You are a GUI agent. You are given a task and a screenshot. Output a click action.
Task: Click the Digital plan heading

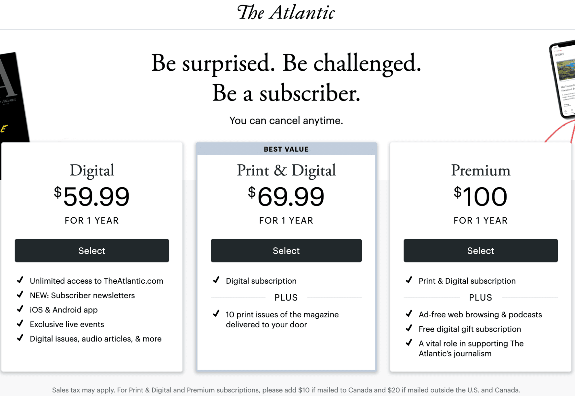91,170
